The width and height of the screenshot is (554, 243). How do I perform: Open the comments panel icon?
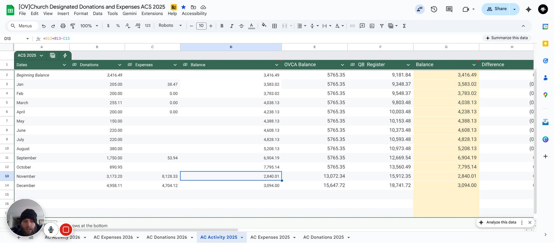(x=449, y=9)
